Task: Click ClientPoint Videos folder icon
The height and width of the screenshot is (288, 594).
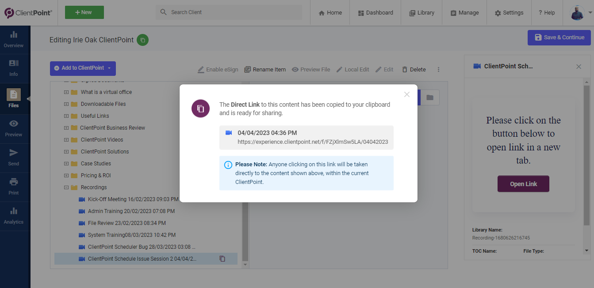Action: click(x=74, y=140)
